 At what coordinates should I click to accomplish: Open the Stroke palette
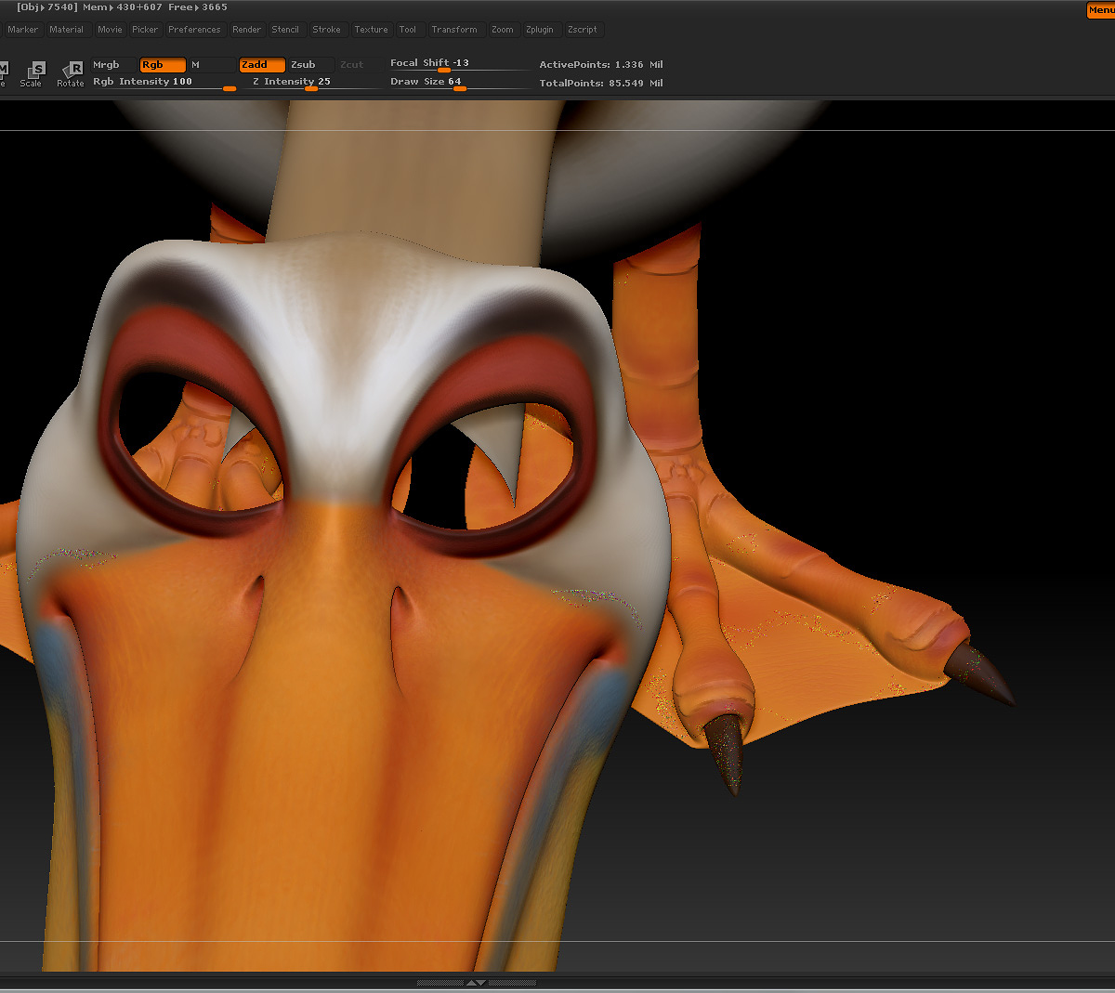[327, 29]
